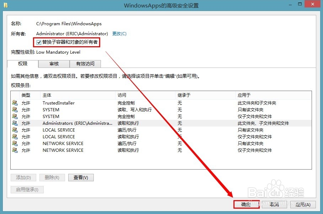Image resolution: width=323 pixels, height=214 pixels.
Task: Select the 权限 tab
Action: pyautogui.click(x=22, y=64)
